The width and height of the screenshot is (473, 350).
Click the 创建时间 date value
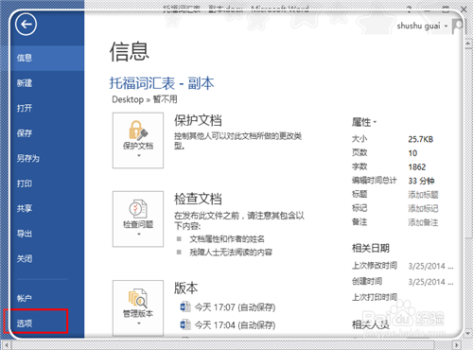pos(430,281)
